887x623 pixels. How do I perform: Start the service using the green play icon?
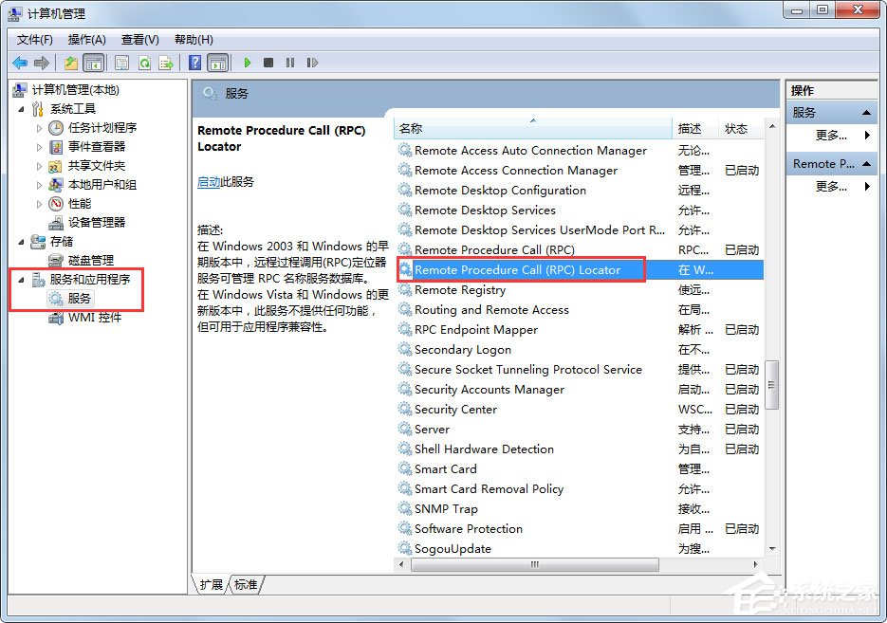pyautogui.click(x=248, y=63)
